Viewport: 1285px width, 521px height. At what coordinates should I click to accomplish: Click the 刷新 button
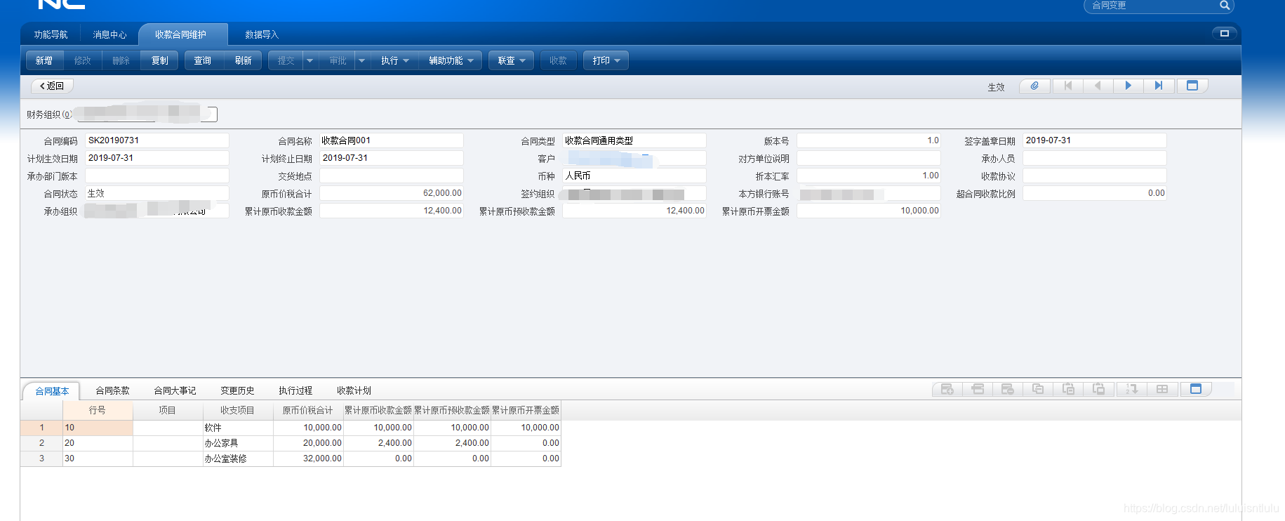(x=243, y=60)
